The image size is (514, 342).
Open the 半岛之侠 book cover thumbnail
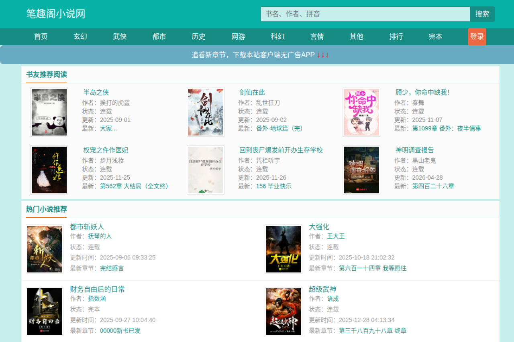(x=49, y=112)
